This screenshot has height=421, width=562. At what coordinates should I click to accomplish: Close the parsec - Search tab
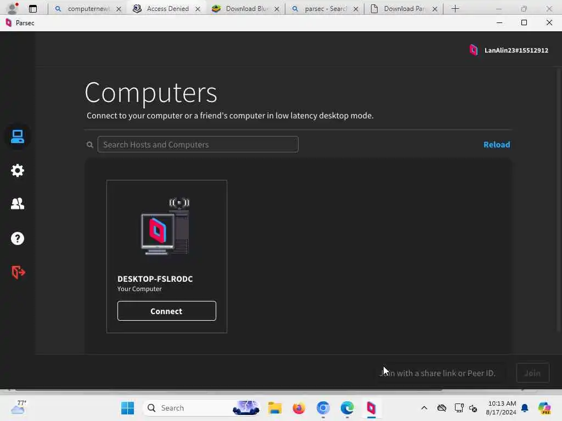click(x=356, y=9)
